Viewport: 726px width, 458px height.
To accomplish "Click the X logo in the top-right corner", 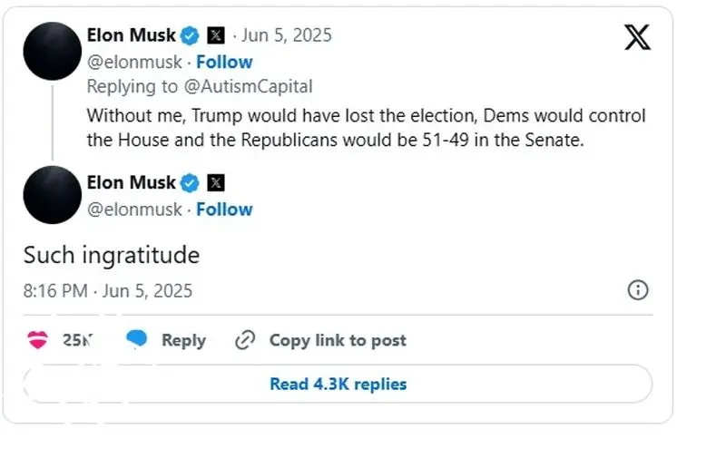I will coord(638,36).
